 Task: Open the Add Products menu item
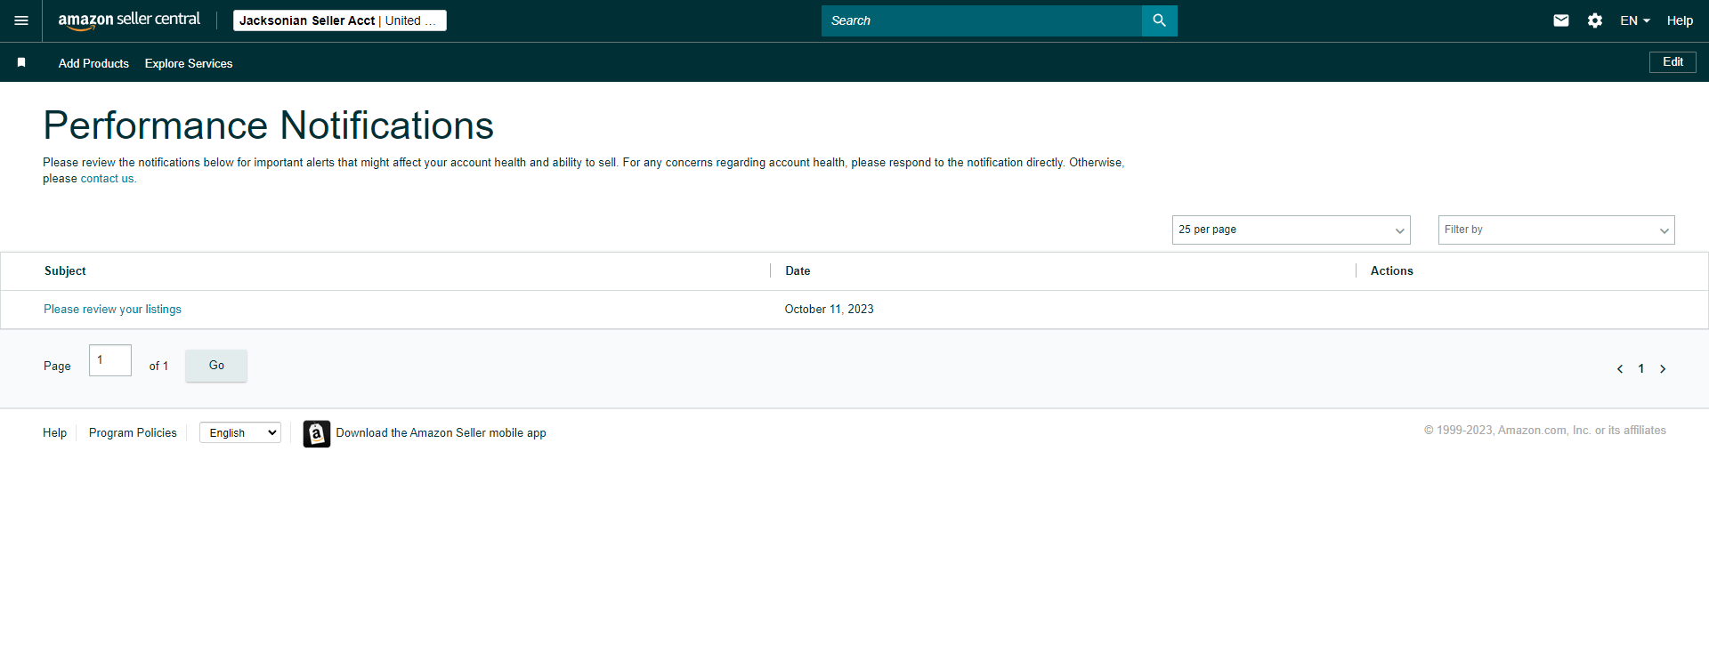93,63
